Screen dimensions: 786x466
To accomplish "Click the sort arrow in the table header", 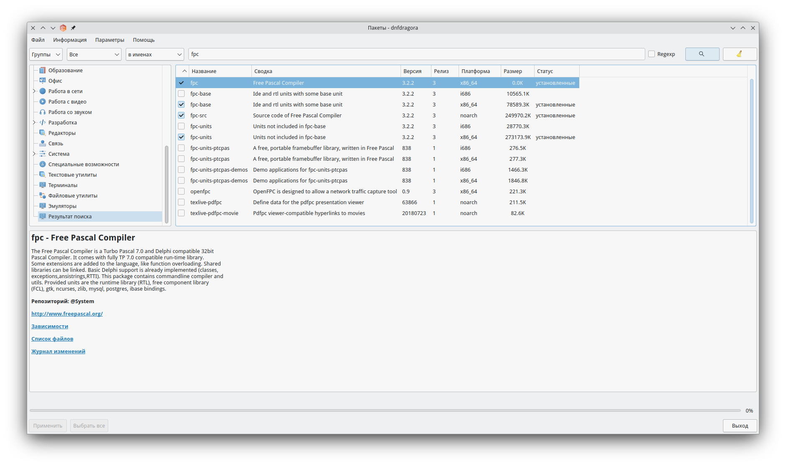I will (x=184, y=71).
